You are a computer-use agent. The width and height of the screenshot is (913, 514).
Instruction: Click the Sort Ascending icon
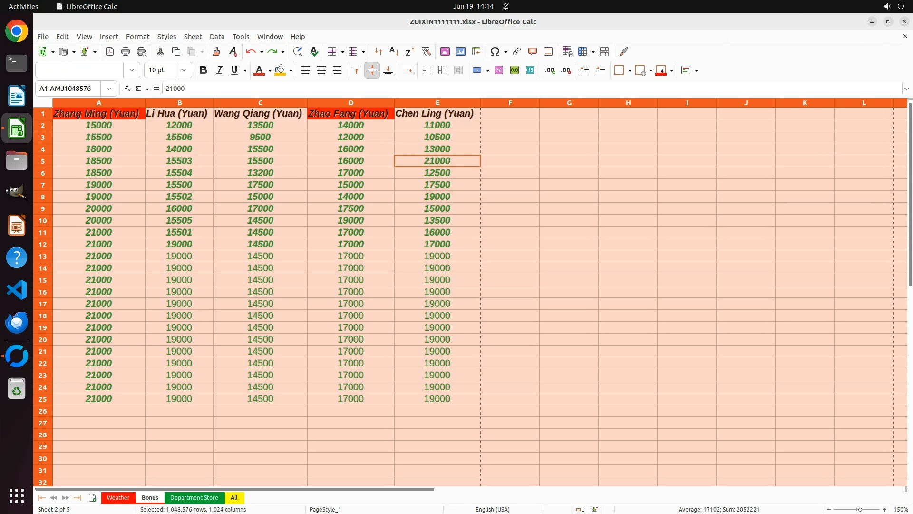[394, 51]
